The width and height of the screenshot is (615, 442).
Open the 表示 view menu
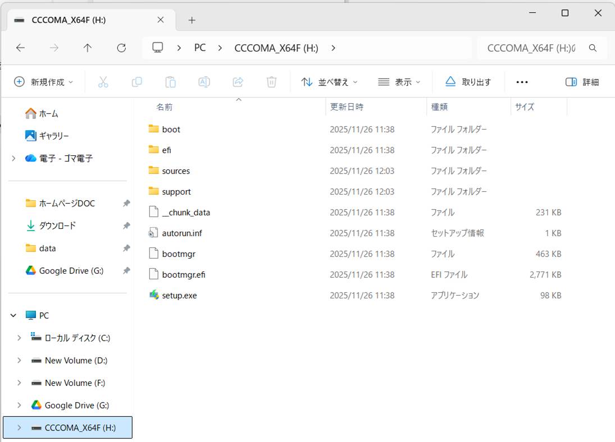pyautogui.click(x=399, y=82)
